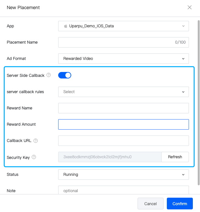Click the optional Note field

coord(124,191)
